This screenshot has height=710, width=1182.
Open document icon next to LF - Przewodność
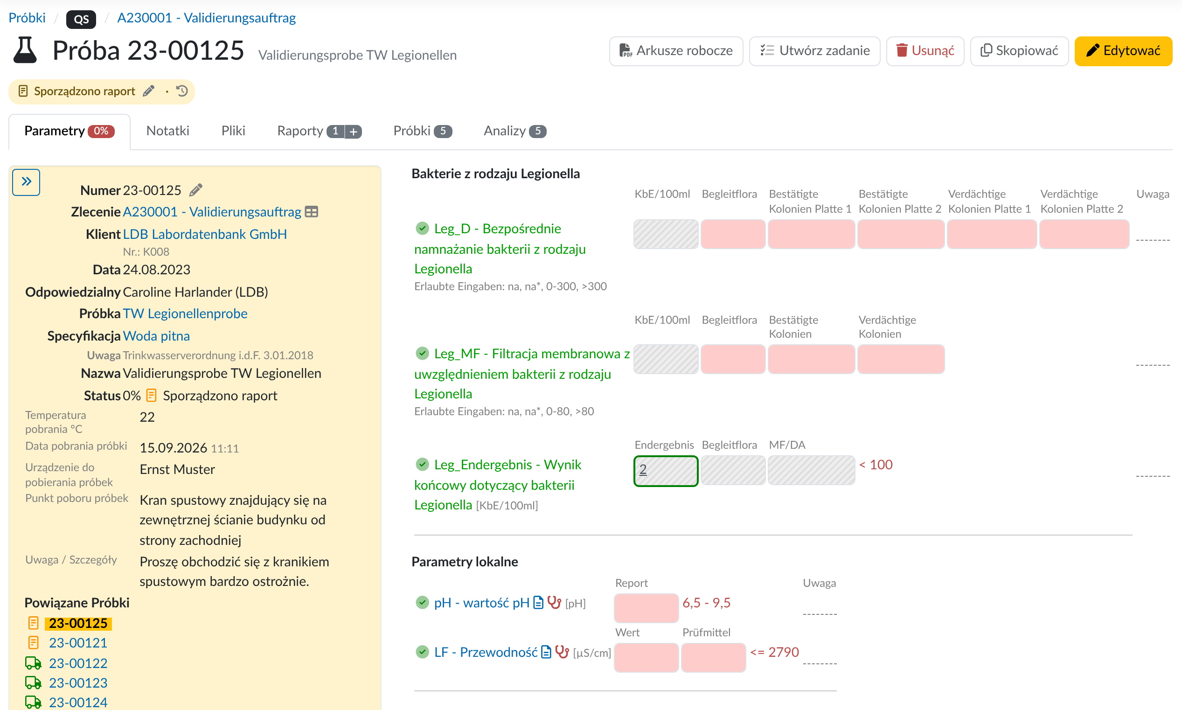coord(546,652)
